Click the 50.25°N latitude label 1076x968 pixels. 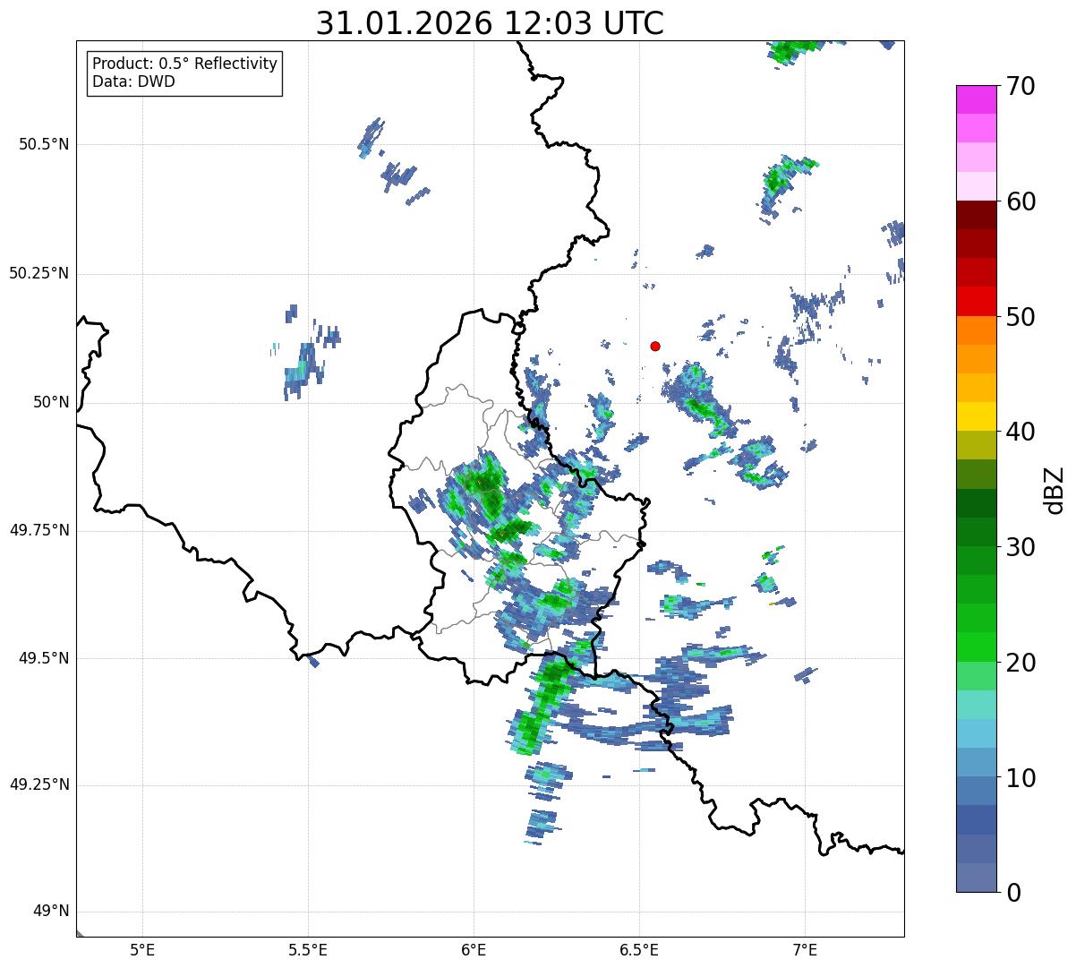pyautogui.click(x=39, y=274)
